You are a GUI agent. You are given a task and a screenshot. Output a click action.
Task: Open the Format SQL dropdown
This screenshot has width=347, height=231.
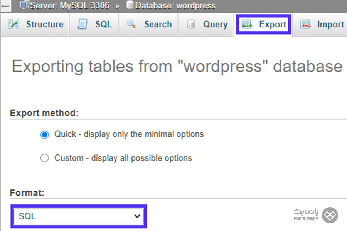pyautogui.click(x=79, y=216)
